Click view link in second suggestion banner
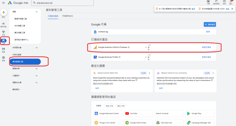The height and width of the screenshot is (126, 236). (x=228, y=9)
